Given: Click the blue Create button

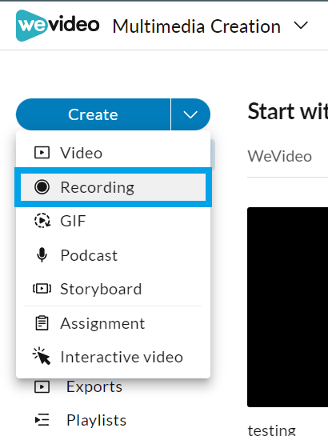Looking at the screenshot, I should [93, 114].
